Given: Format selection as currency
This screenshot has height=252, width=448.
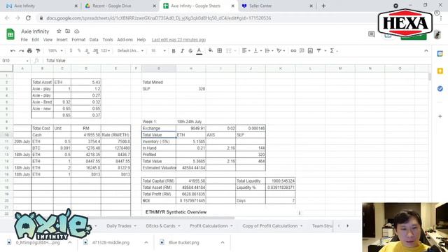Looking at the screenshot, I should point(71,51).
